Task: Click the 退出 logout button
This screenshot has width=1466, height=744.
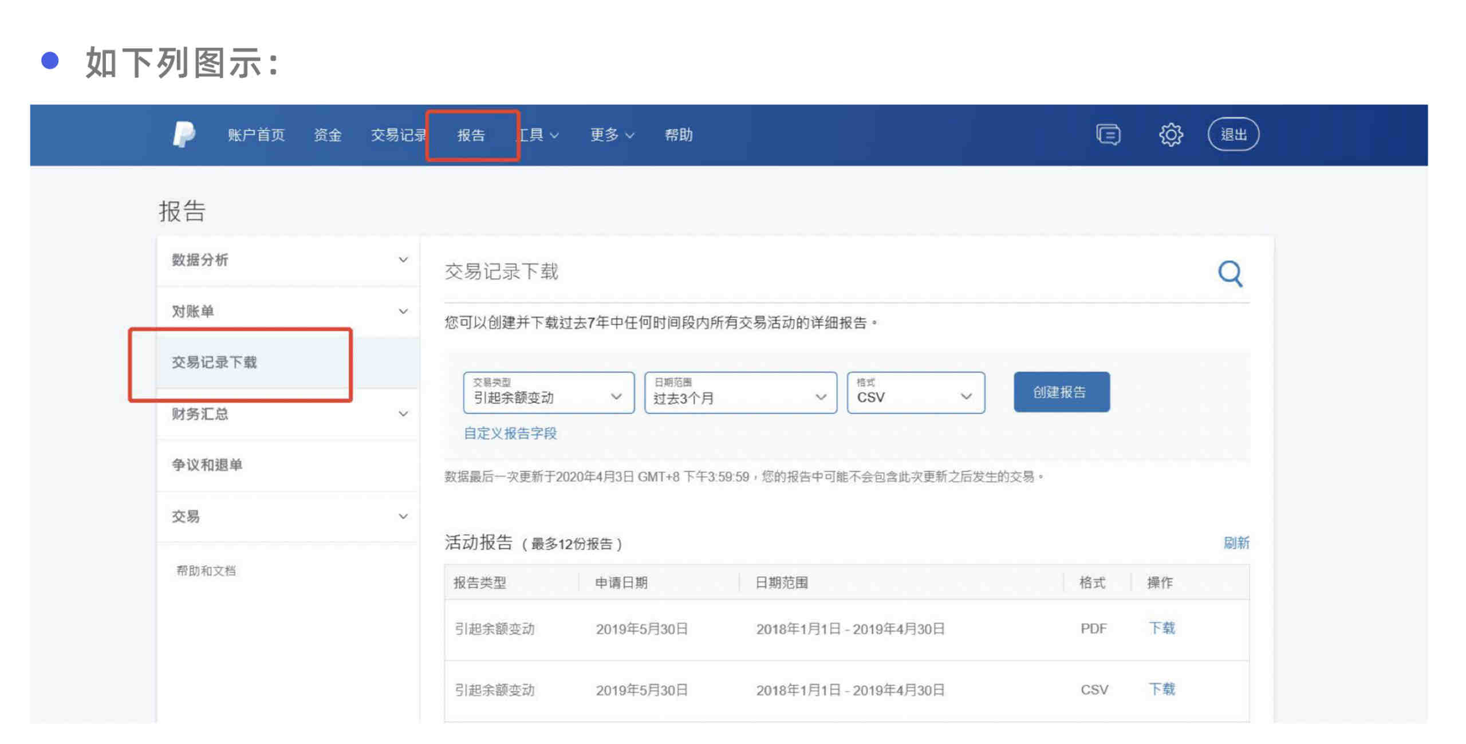Action: tap(1232, 135)
